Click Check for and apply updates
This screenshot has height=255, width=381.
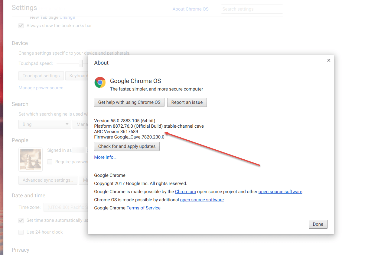[x=127, y=146]
